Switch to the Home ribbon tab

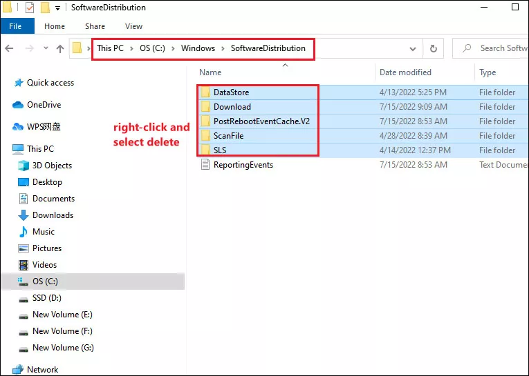(x=55, y=26)
